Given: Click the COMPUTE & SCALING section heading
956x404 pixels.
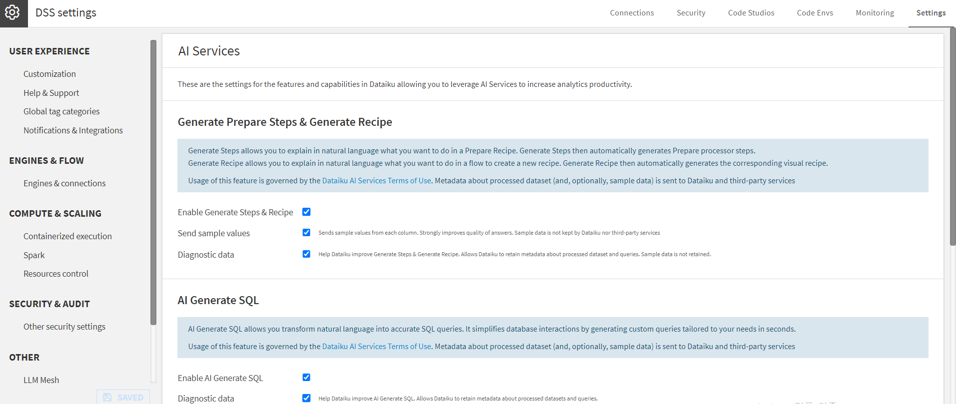Looking at the screenshot, I should [x=55, y=214].
